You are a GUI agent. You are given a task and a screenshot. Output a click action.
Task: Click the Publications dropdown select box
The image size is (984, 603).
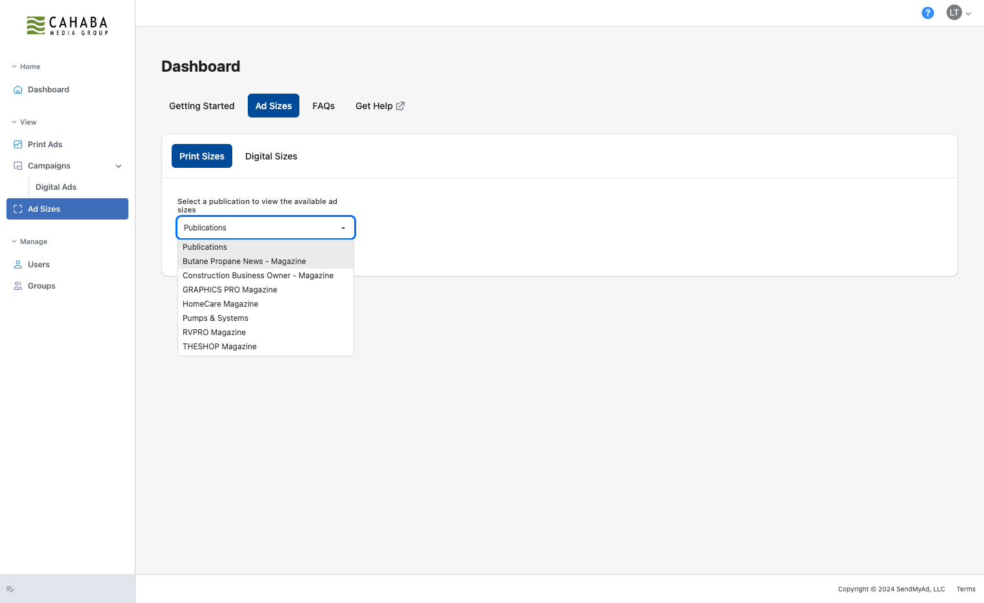pos(266,228)
